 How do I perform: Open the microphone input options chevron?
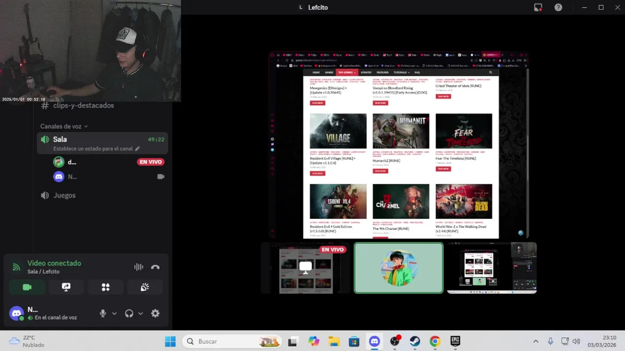pos(114,313)
